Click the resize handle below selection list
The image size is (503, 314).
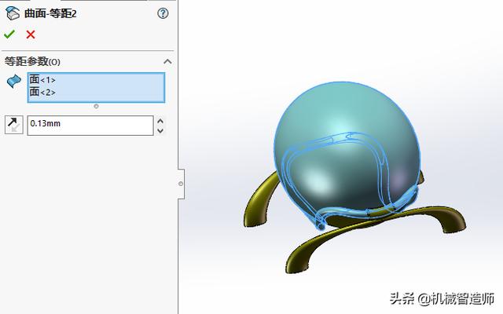pos(96,106)
